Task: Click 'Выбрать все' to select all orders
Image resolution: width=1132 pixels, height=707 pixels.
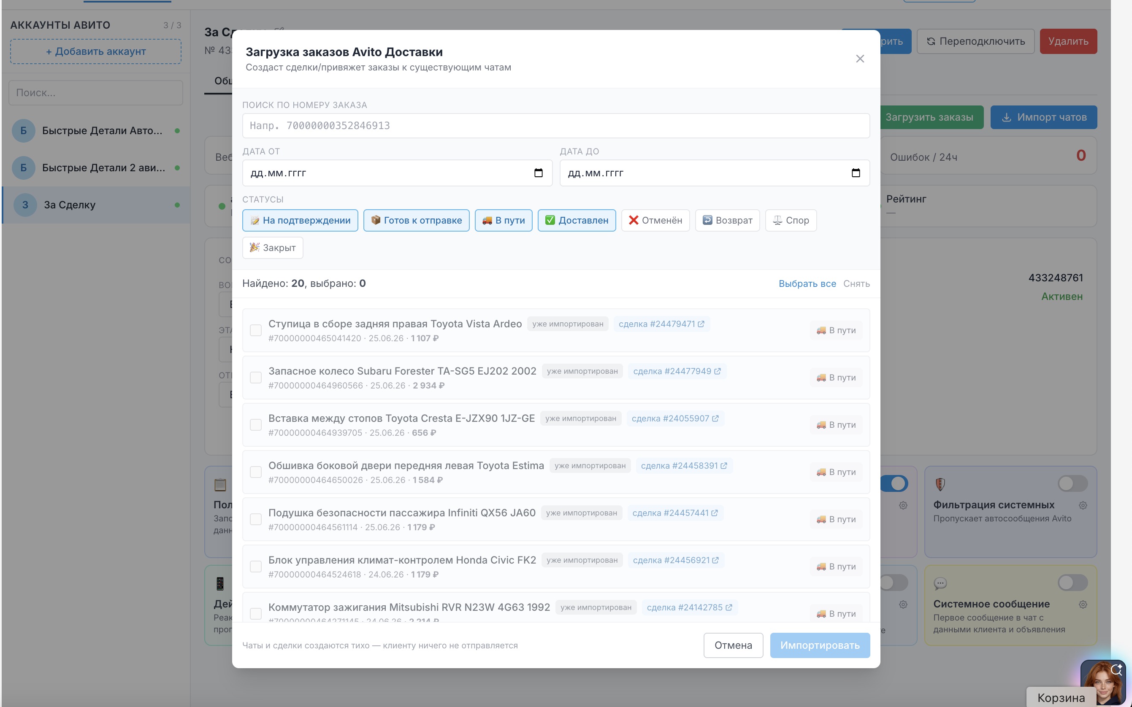Action: (x=807, y=284)
